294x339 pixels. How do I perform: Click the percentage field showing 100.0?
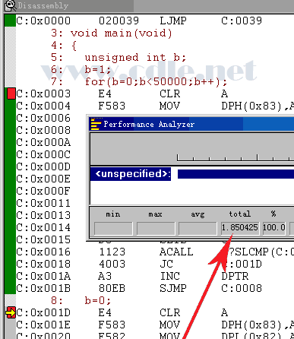pos(274,228)
